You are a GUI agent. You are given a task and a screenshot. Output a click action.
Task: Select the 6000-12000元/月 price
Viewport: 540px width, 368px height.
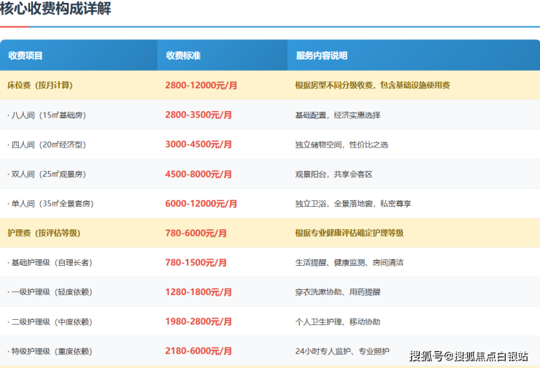pos(201,204)
